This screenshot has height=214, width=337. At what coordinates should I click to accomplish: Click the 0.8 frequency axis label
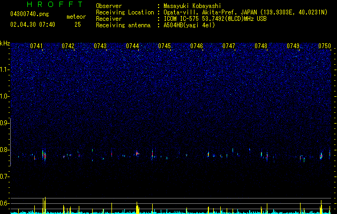pos(4,150)
